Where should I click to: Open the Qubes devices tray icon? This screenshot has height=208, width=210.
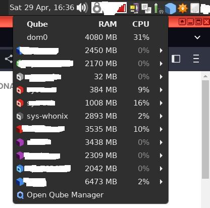(134, 8)
